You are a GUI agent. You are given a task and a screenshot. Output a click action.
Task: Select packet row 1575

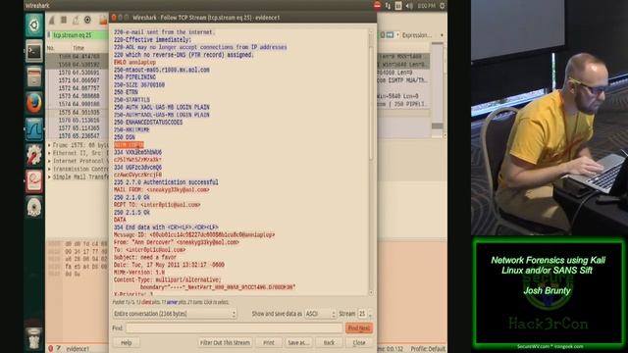tap(78, 113)
